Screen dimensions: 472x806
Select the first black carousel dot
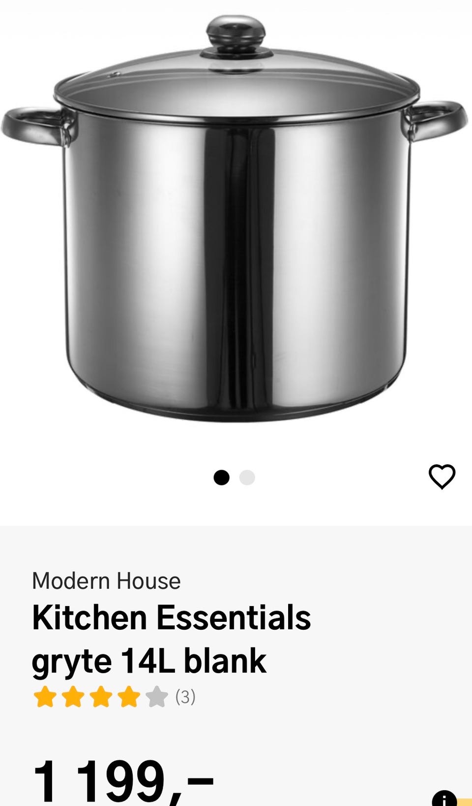222,478
